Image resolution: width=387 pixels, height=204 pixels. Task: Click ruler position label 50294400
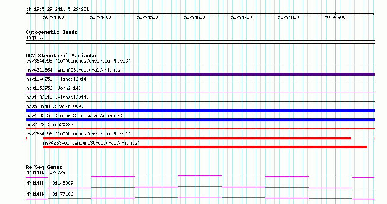101,17
